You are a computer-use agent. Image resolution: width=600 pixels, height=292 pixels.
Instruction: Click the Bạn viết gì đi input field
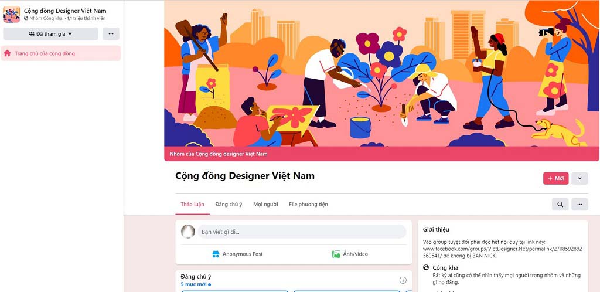click(302, 232)
